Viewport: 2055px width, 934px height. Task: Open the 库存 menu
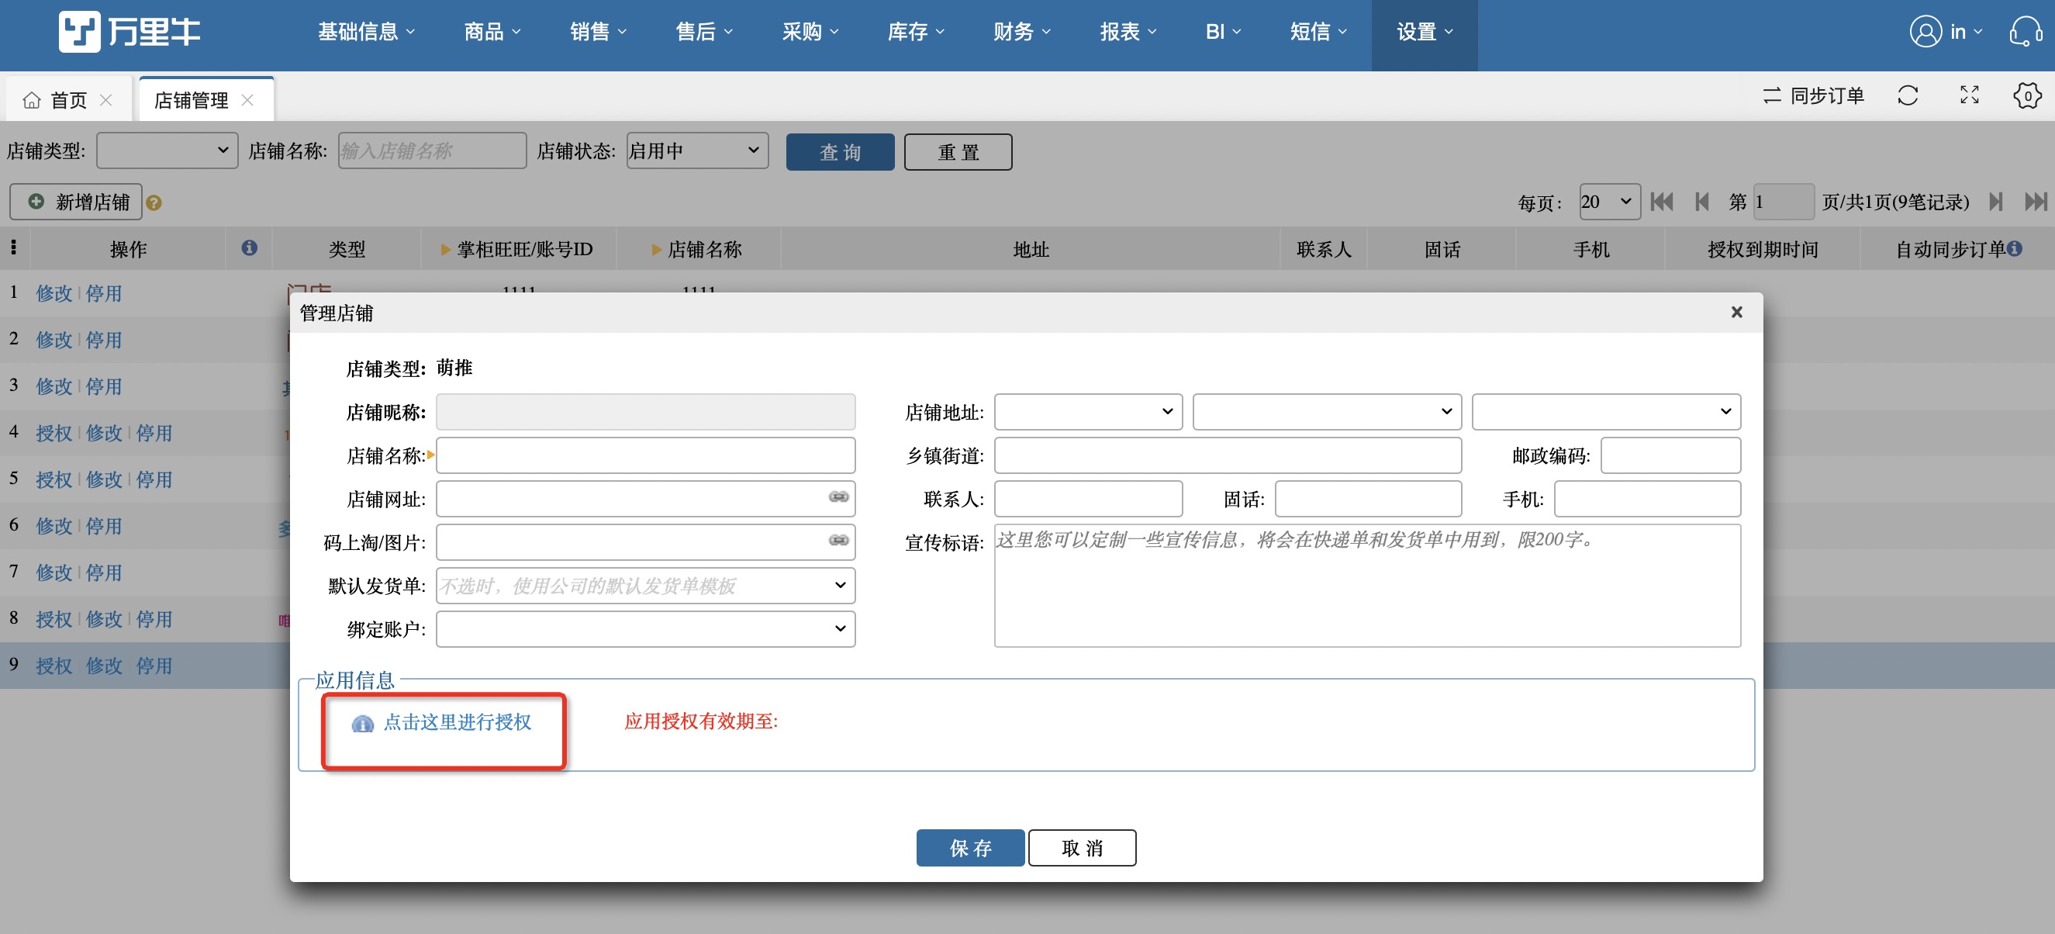click(x=916, y=32)
